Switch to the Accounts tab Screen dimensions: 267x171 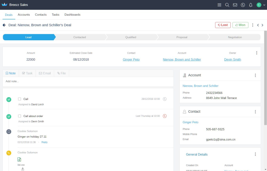point(24,15)
